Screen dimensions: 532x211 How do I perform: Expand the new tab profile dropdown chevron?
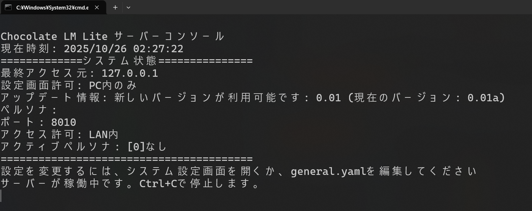(x=128, y=7)
